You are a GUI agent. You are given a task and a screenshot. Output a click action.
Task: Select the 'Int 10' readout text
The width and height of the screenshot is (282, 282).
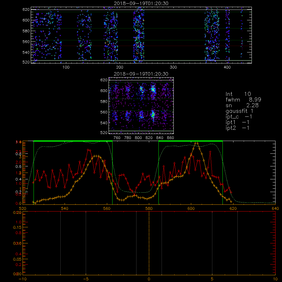(x=238, y=94)
